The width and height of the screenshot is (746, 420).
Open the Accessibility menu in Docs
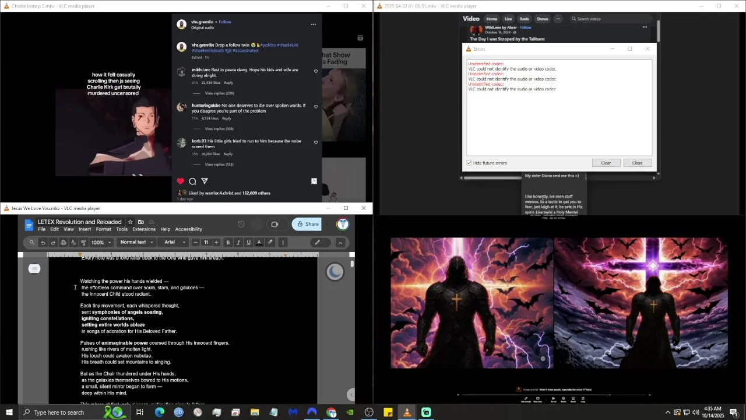point(189,229)
